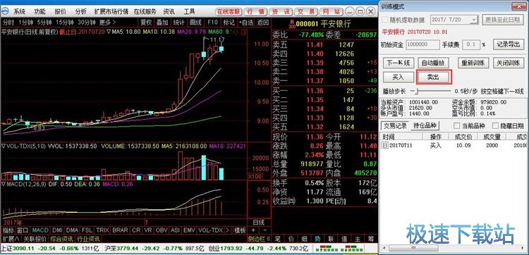This screenshot has height=255, width=529.
Task: Open the 在线客服 online support button
Action: coord(229,11)
